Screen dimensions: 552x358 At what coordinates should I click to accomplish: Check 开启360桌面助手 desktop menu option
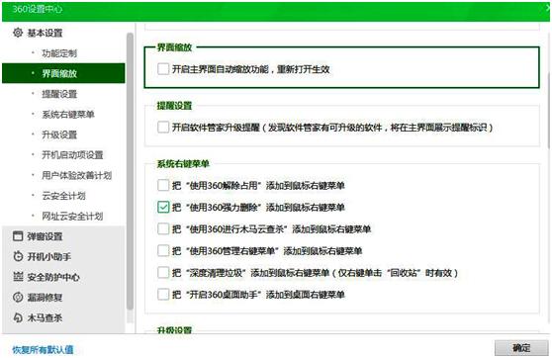[x=163, y=295]
